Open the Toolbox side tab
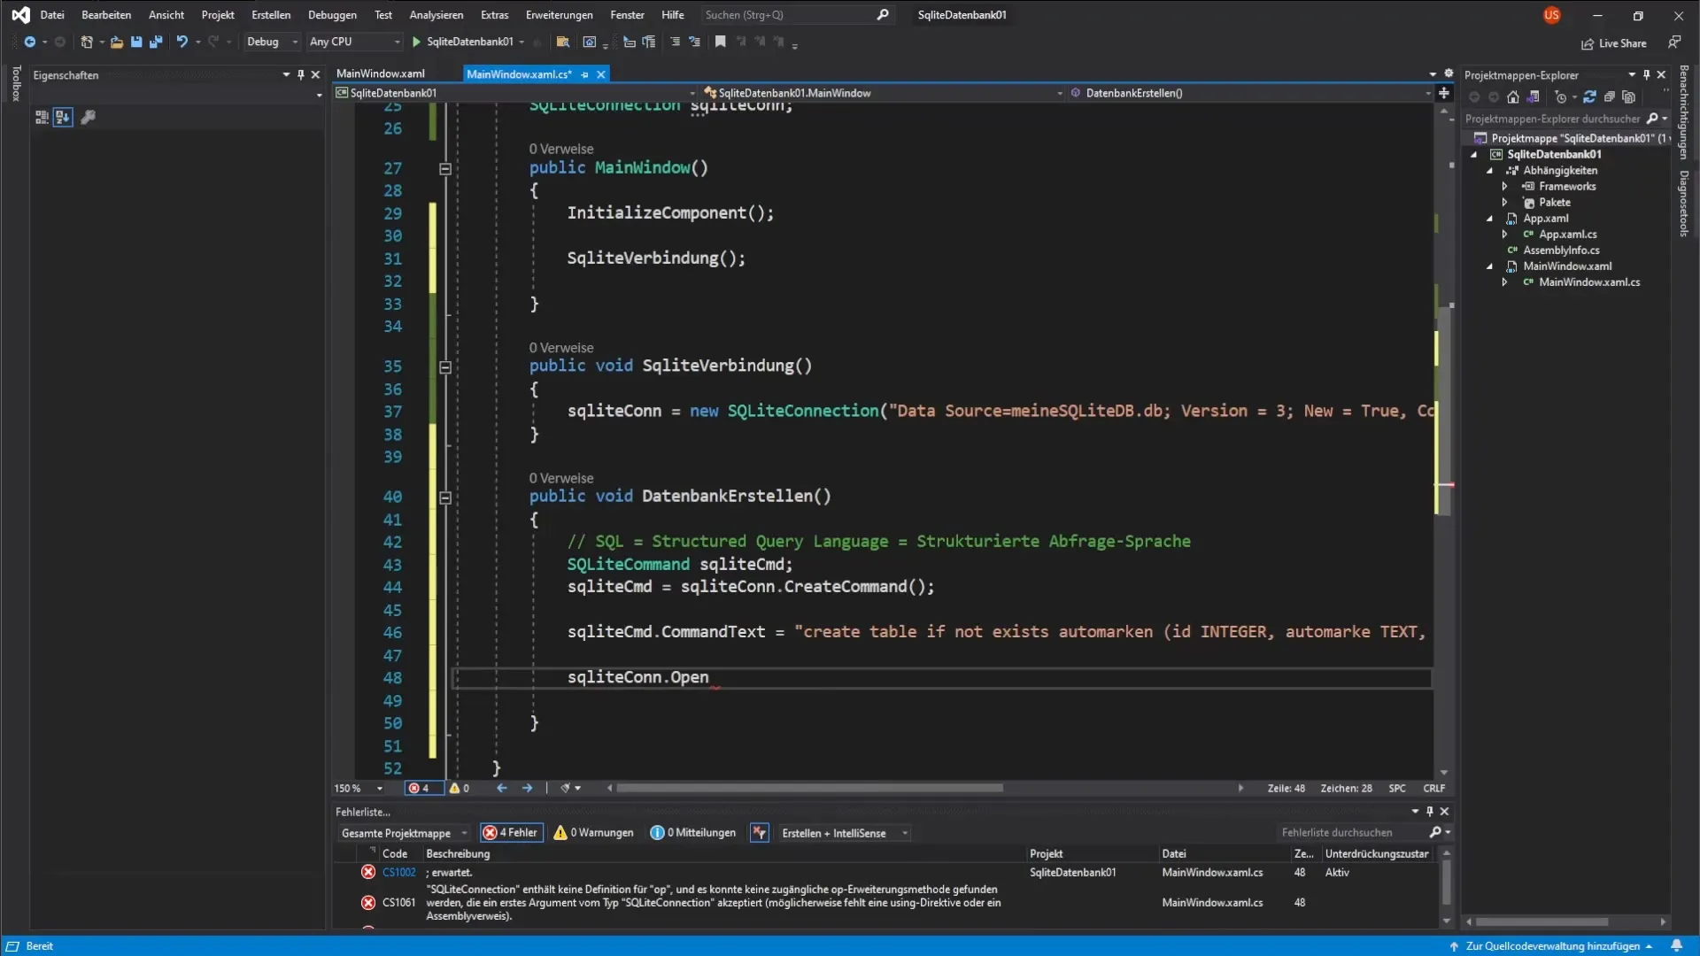The image size is (1700, 956). click(16, 83)
